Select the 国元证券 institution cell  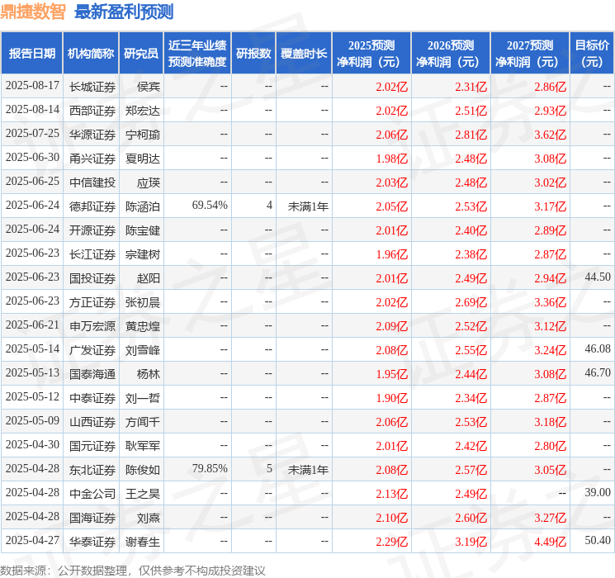[x=92, y=446]
